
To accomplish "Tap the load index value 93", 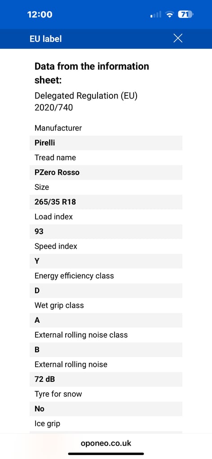I will [x=106, y=232].
